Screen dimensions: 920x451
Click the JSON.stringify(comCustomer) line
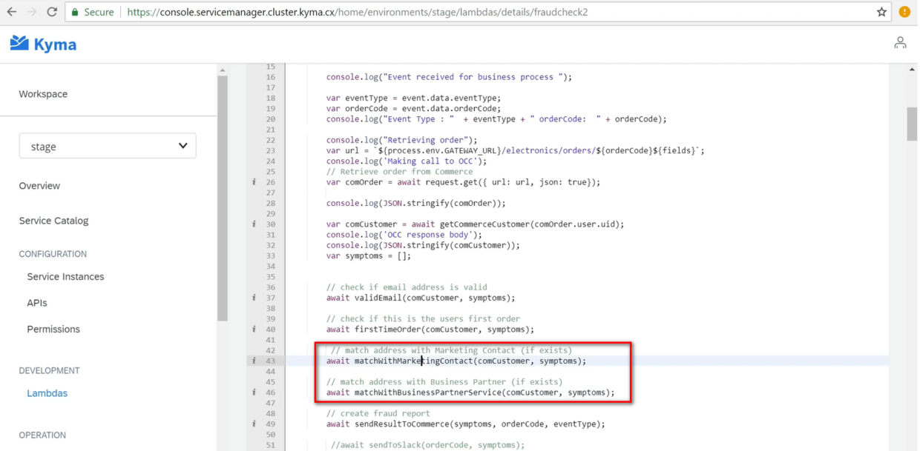pos(423,245)
